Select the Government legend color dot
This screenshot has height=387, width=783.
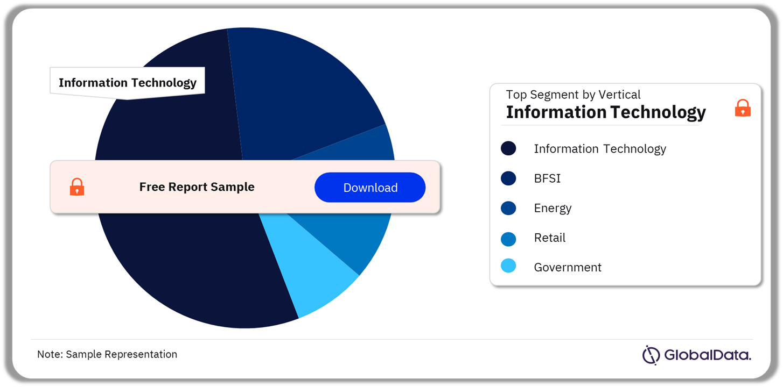[508, 266]
